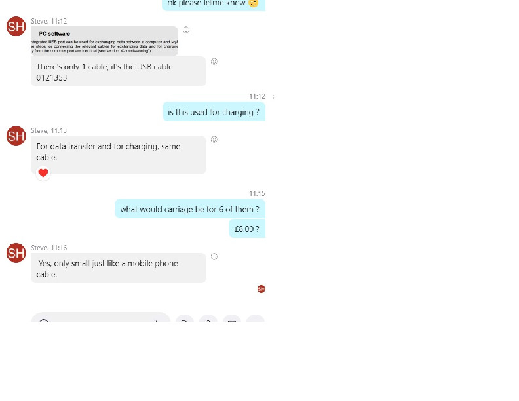519x401 pixels.
Task: Toggle the red heart reaction
Action: click(x=43, y=173)
